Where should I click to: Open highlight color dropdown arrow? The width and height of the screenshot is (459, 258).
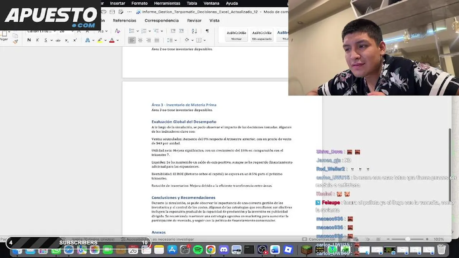105,40
